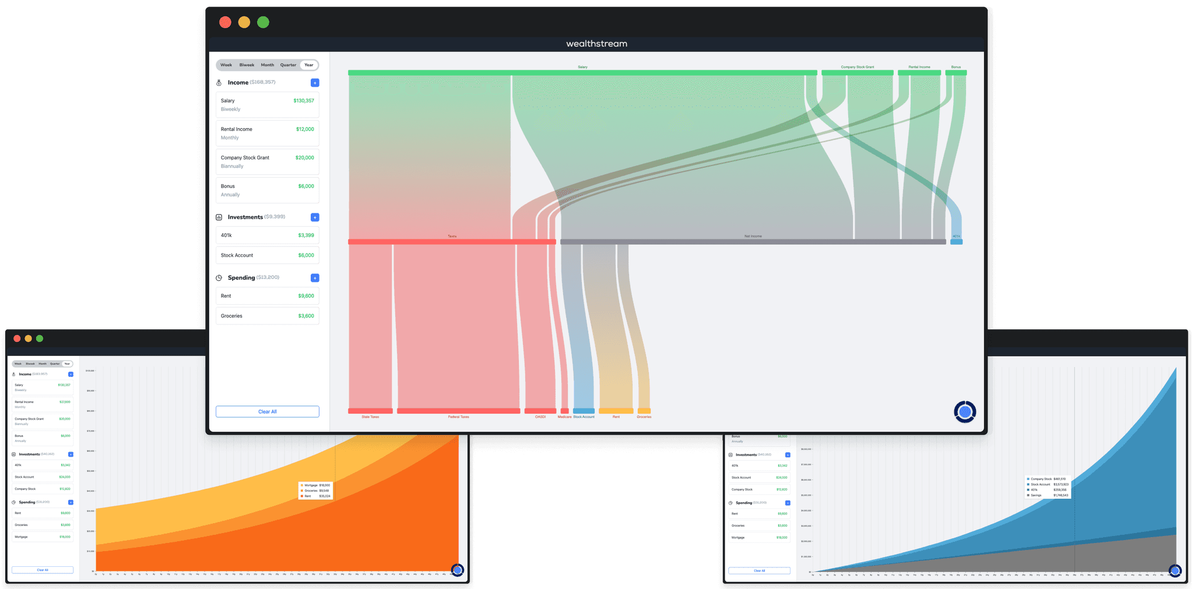Select Quarter period in left background window
Image resolution: width=1194 pixels, height=589 pixels.
(55, 364)
